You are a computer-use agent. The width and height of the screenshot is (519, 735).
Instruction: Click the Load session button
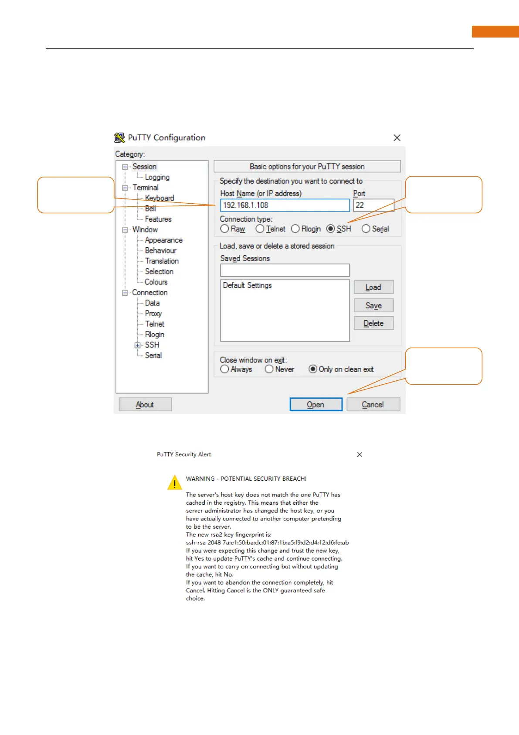[x=373, y=287]
